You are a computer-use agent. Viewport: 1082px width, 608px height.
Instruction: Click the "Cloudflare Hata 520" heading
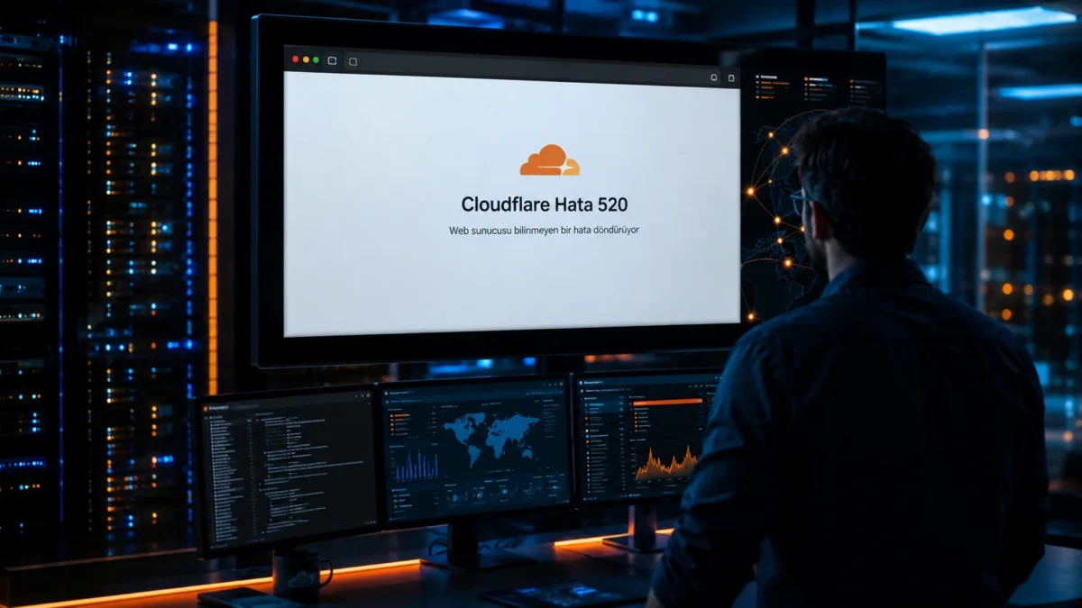click(x=545, y=204)
